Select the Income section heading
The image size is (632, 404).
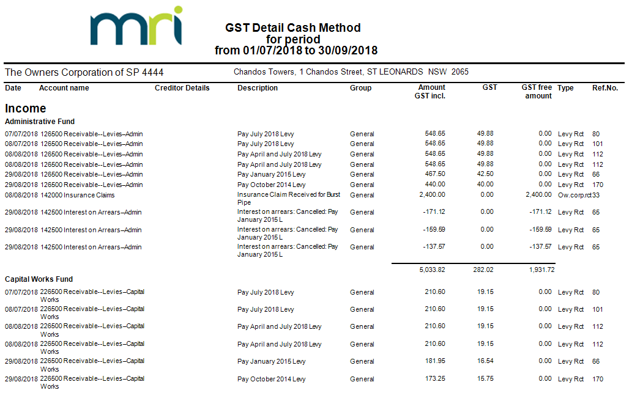pos(26,108)
